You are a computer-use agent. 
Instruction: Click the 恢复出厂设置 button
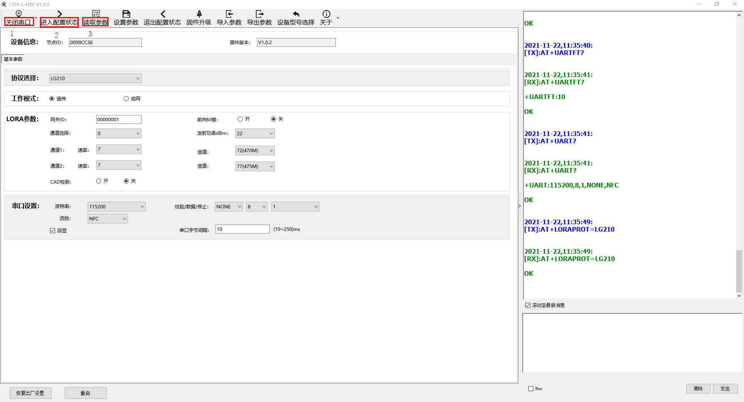point(30,393)
